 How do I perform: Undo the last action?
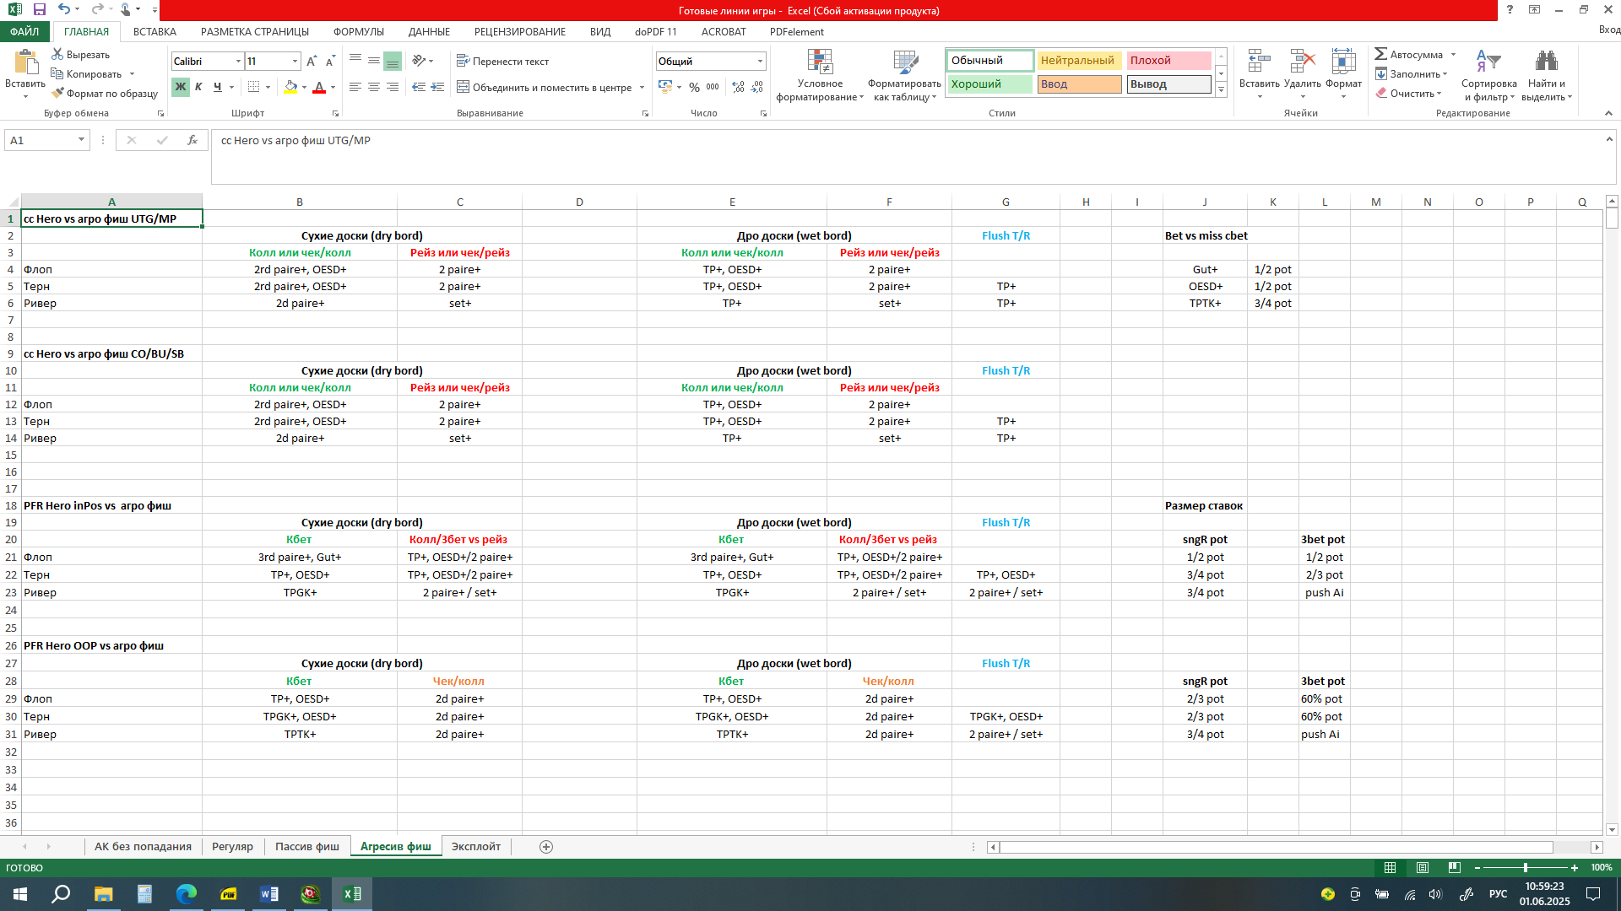point(64,9)
